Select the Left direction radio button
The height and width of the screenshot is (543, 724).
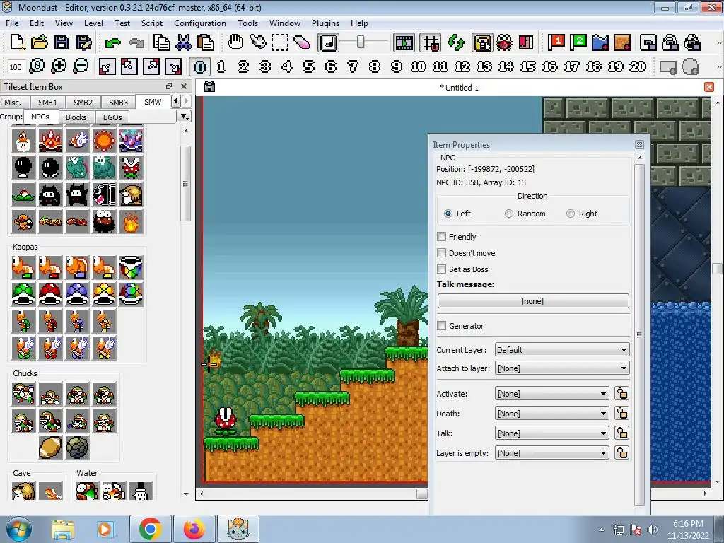point(448,214)
